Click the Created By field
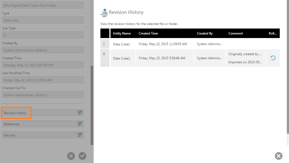 43,50
